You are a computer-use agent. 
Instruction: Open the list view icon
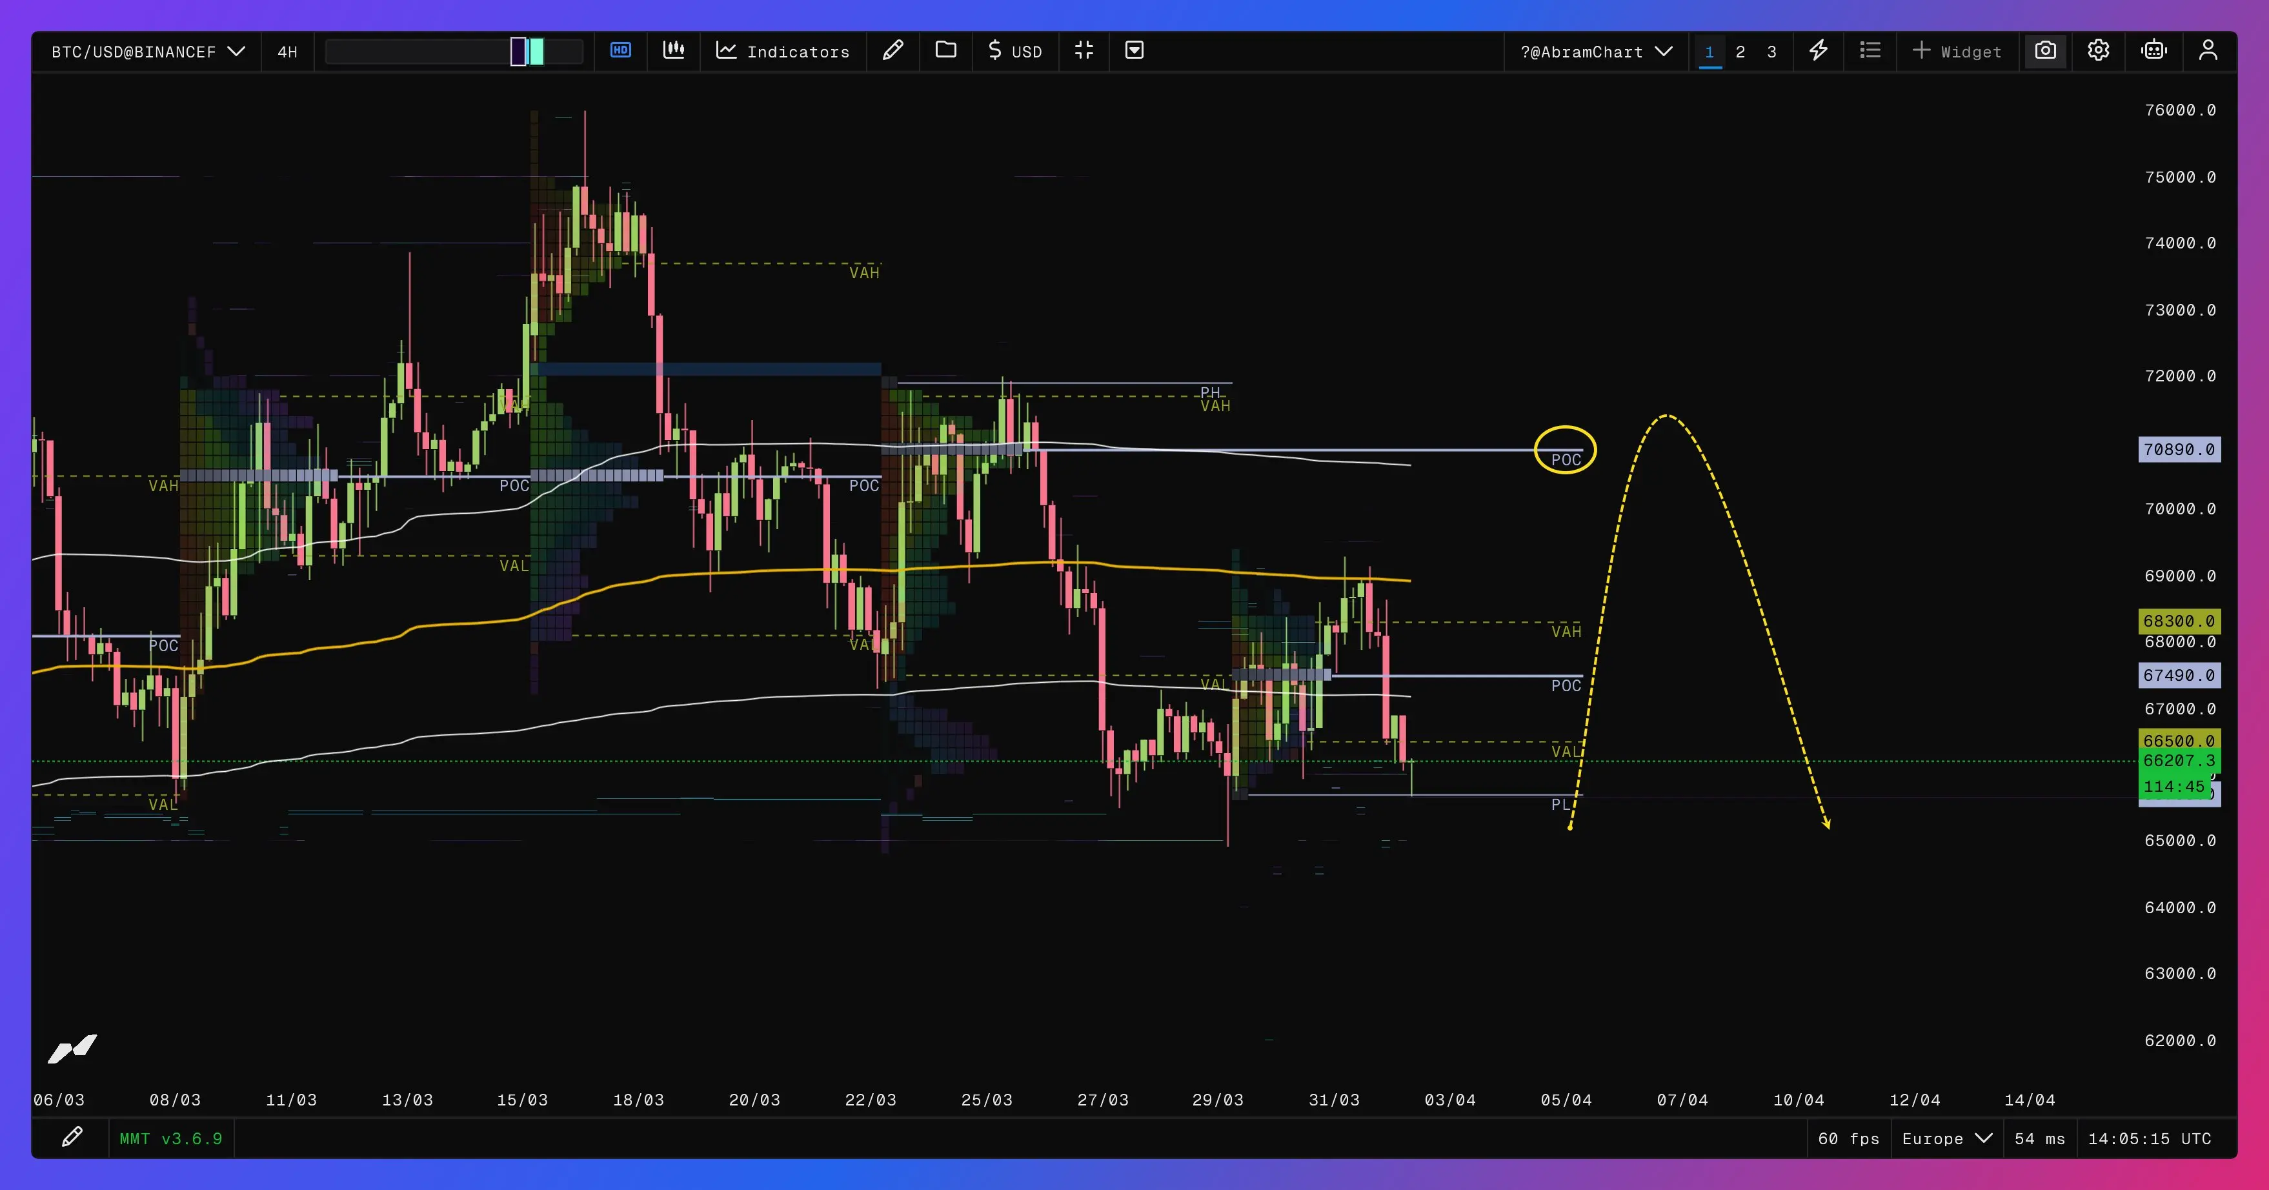pyautogui.click(x=1870, y=50)
